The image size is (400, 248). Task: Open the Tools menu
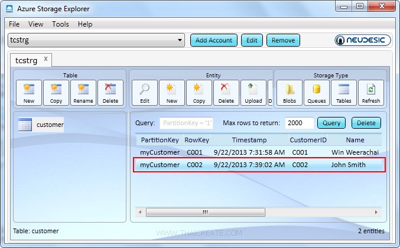pos(60,24)
